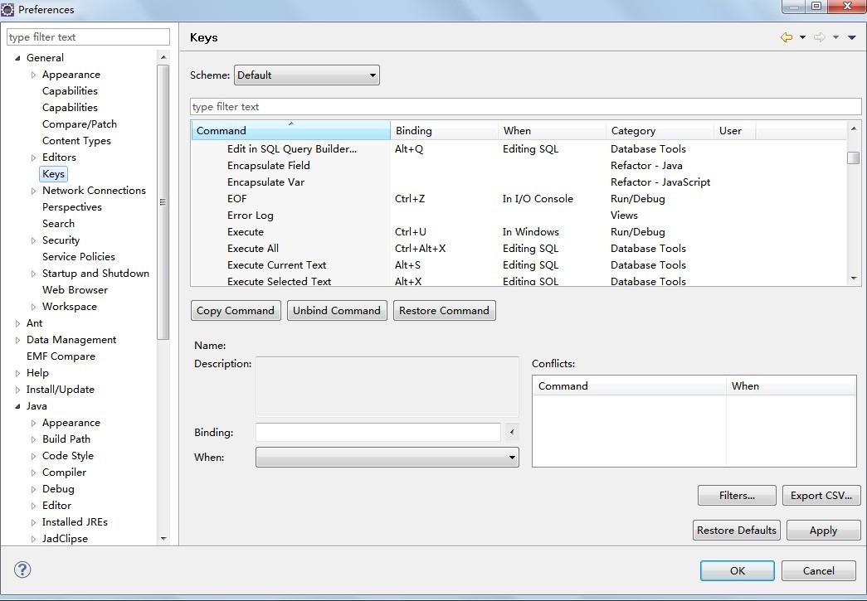Viewport: 867px width, 601px height.
Task: Click the Unbind Command button
Action: (x=337, y=311)
